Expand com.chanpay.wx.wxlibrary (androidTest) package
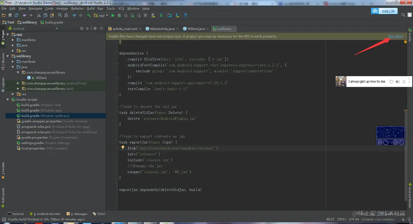Screen dimensions: 413x224 click(x=18, y=83)
